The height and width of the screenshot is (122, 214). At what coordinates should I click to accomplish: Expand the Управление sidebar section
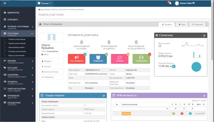18,96
